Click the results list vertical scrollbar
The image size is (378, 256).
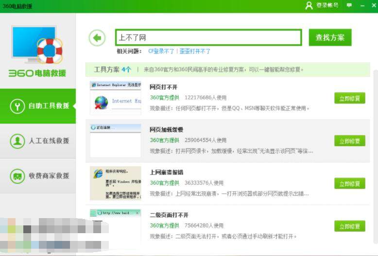point(376,157)
